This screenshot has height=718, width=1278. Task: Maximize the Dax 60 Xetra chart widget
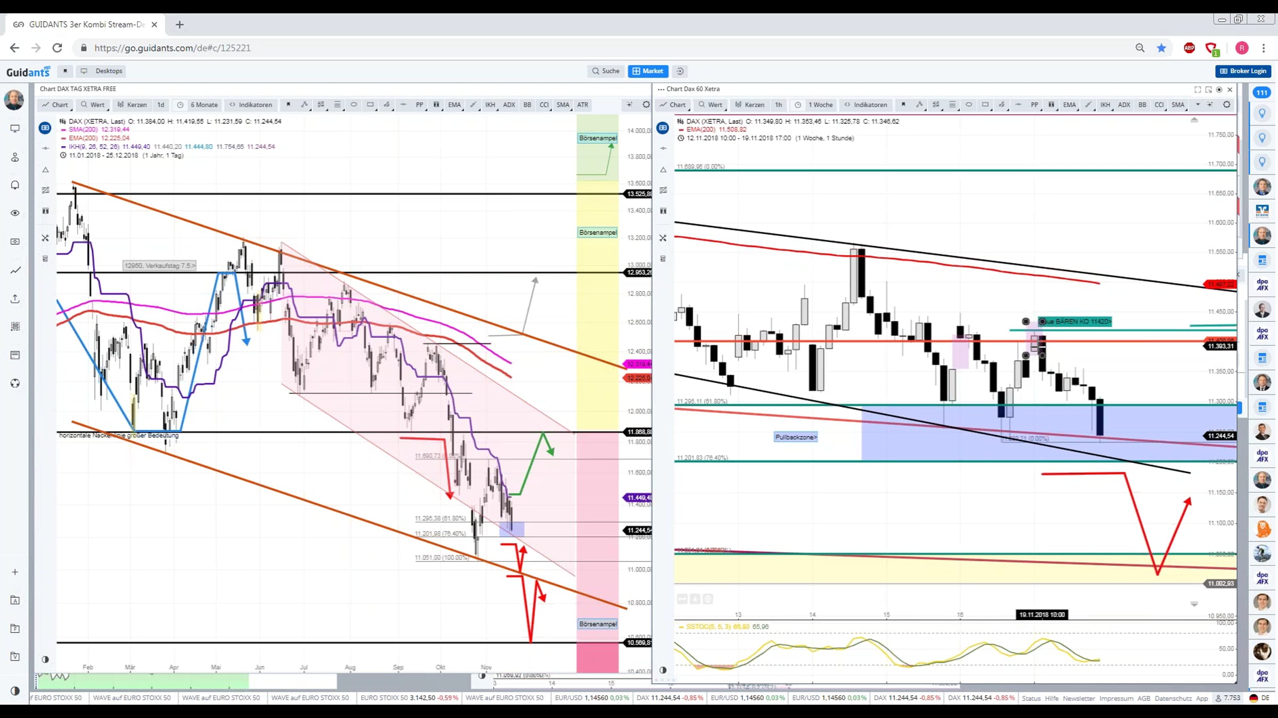pyautogui.click(x=1198, y=89)
